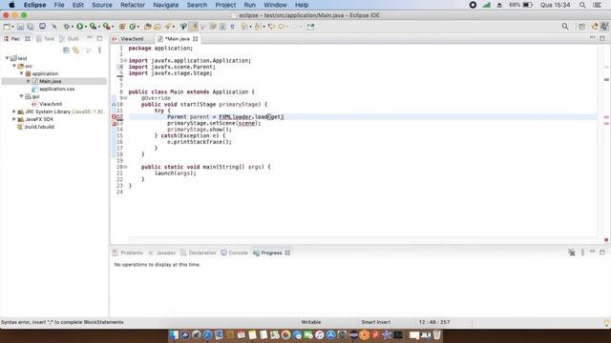611x343 pixels.
Task: Click the Back to previous edit arrow
Action: [x=271, y=27]
